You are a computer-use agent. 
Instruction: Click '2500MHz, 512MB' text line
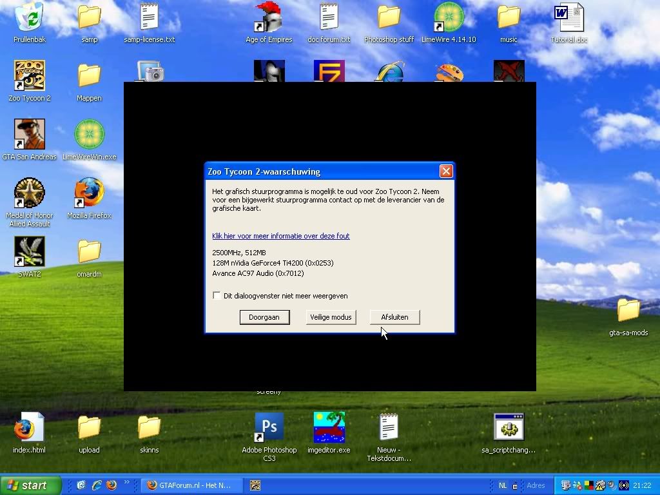click(239, 253)
